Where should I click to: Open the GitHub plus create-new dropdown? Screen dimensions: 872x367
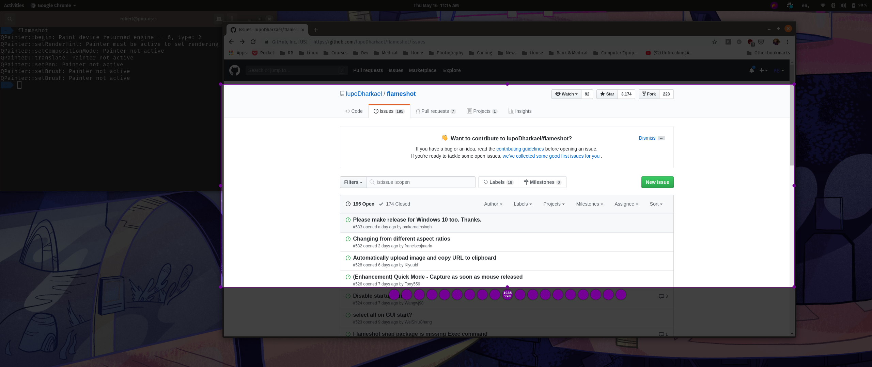[763, 70]
